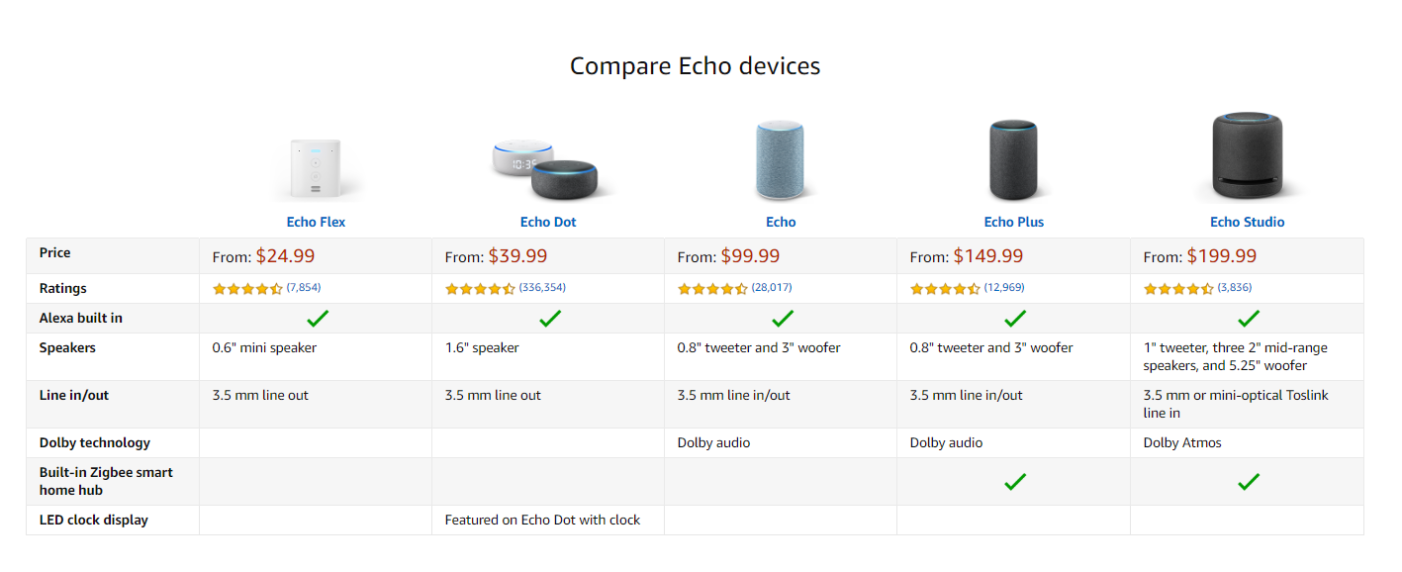Visit the Echo Plus link

click(x=1014, y=222)
